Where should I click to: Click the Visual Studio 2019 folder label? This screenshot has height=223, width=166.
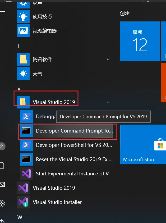54,102
